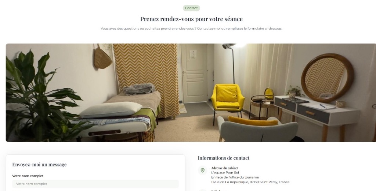
Task: Click inside the Votre nom complet field
Action: (95, 184)
